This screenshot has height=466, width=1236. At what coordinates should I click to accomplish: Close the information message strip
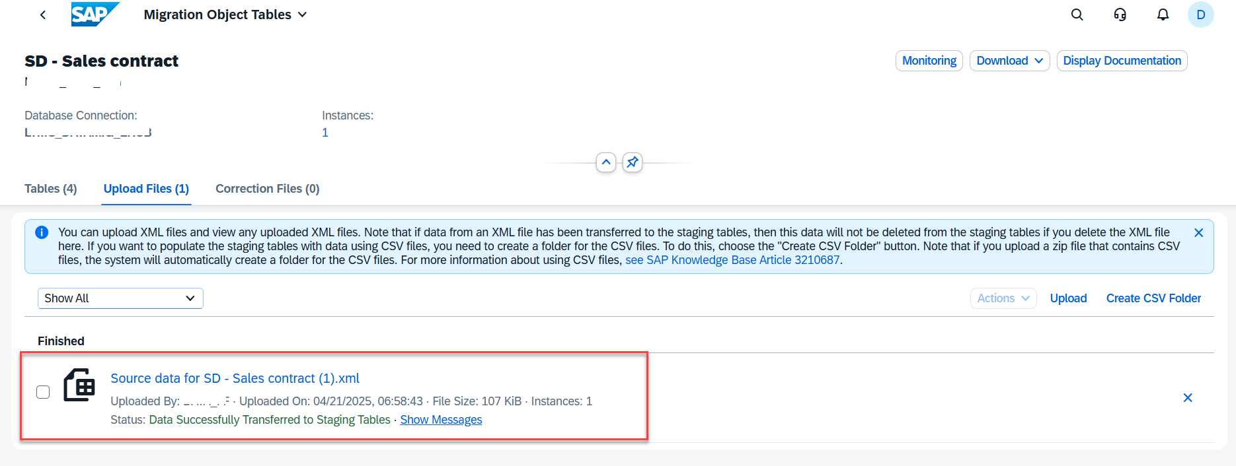click(1199, 233)
